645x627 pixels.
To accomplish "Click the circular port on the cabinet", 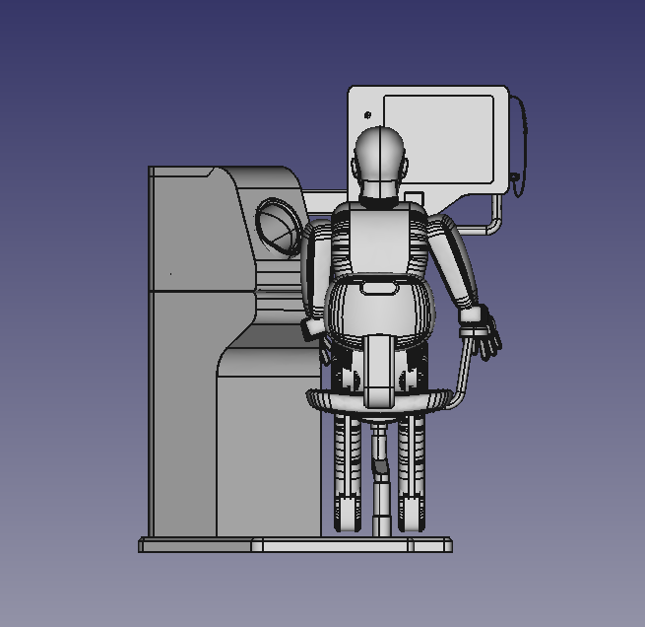I will coord(277,228).
